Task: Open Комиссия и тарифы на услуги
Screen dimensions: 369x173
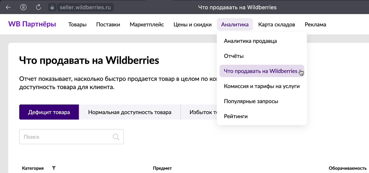Action: pyautogui.click(x=262, y=86)
